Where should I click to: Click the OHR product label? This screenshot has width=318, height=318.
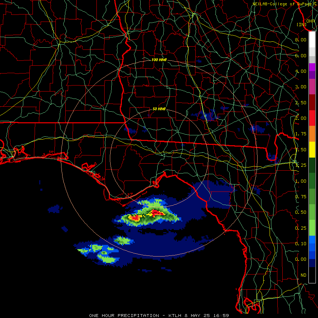[x=311, y=21]
